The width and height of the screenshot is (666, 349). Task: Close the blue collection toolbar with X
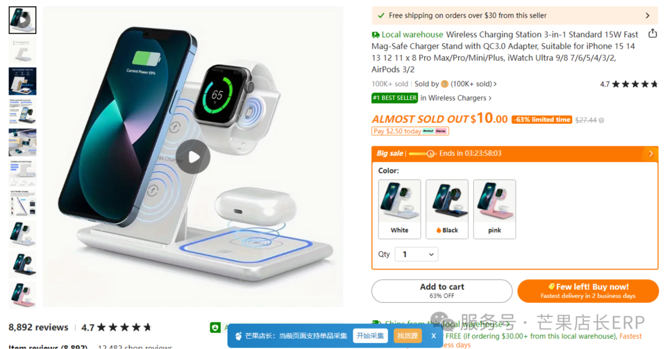click(434, 336)
